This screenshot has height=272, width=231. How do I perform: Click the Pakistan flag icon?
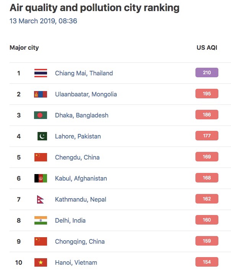click(42, 136)
